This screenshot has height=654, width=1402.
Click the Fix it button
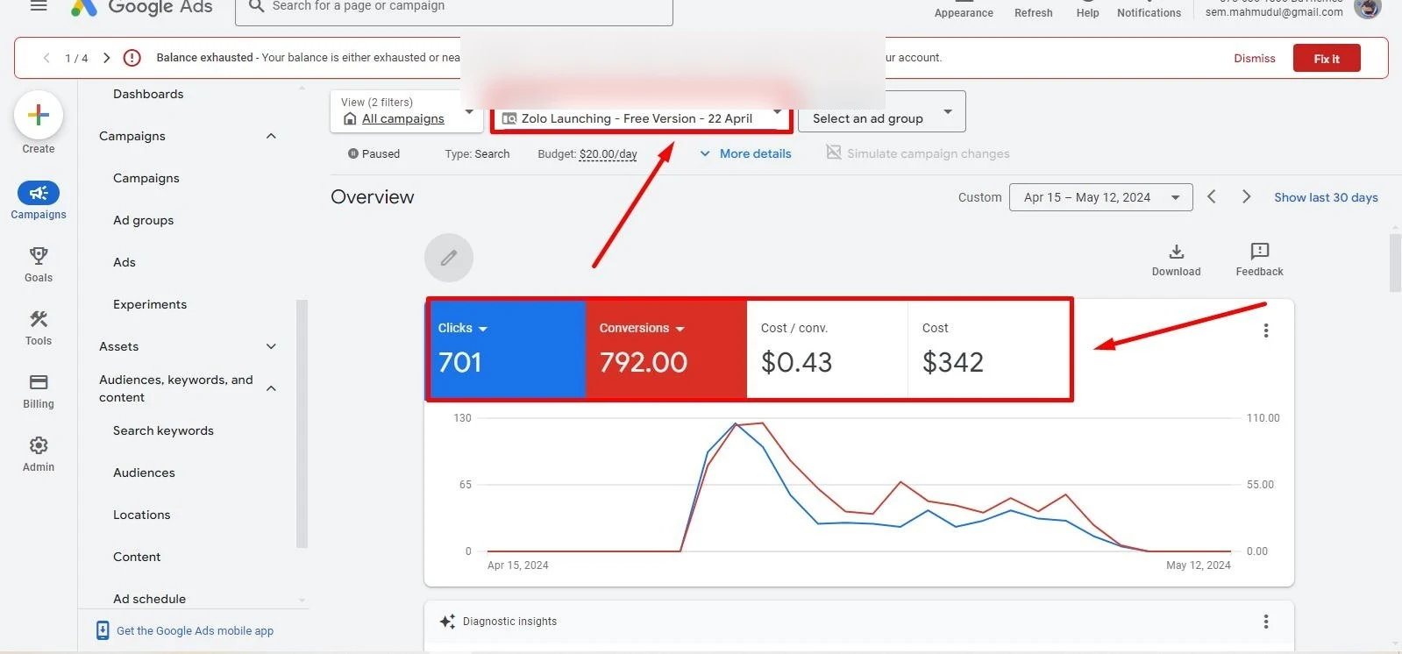pos(1327,58)
